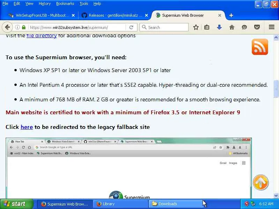
Task: Open the Tools menu
Action: tap(84, 3)
